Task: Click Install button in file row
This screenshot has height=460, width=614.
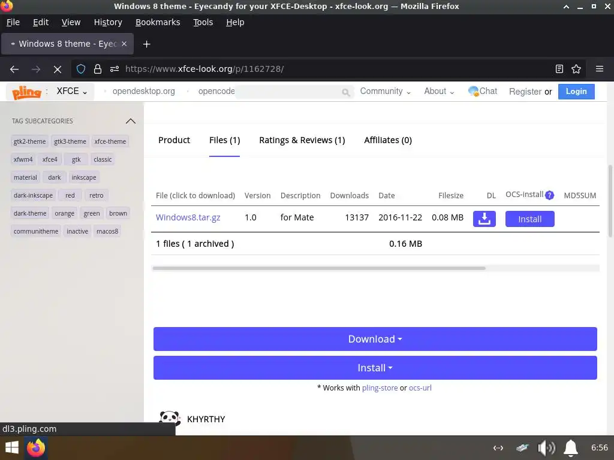Action: tap(530, 219)
